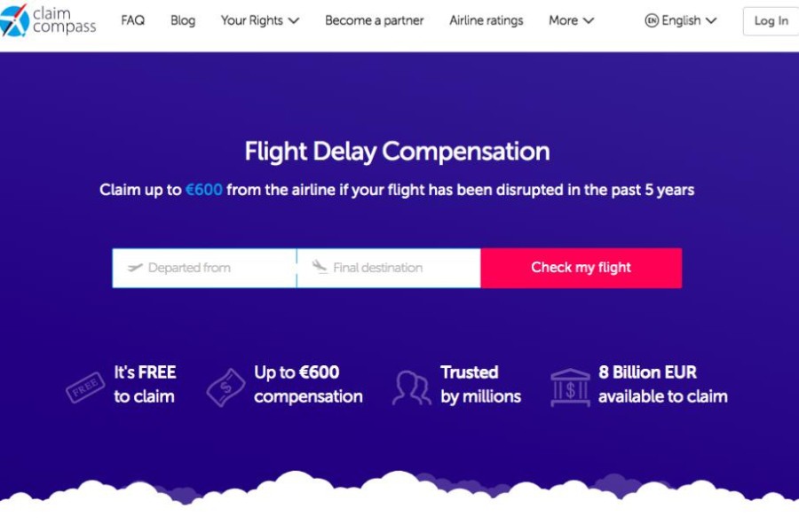Open the More menu dropdown
Image resolution: width=799 pixels, height=532 pixels.
571,20
